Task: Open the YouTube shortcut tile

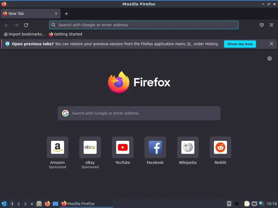Action: pos(123,147)
